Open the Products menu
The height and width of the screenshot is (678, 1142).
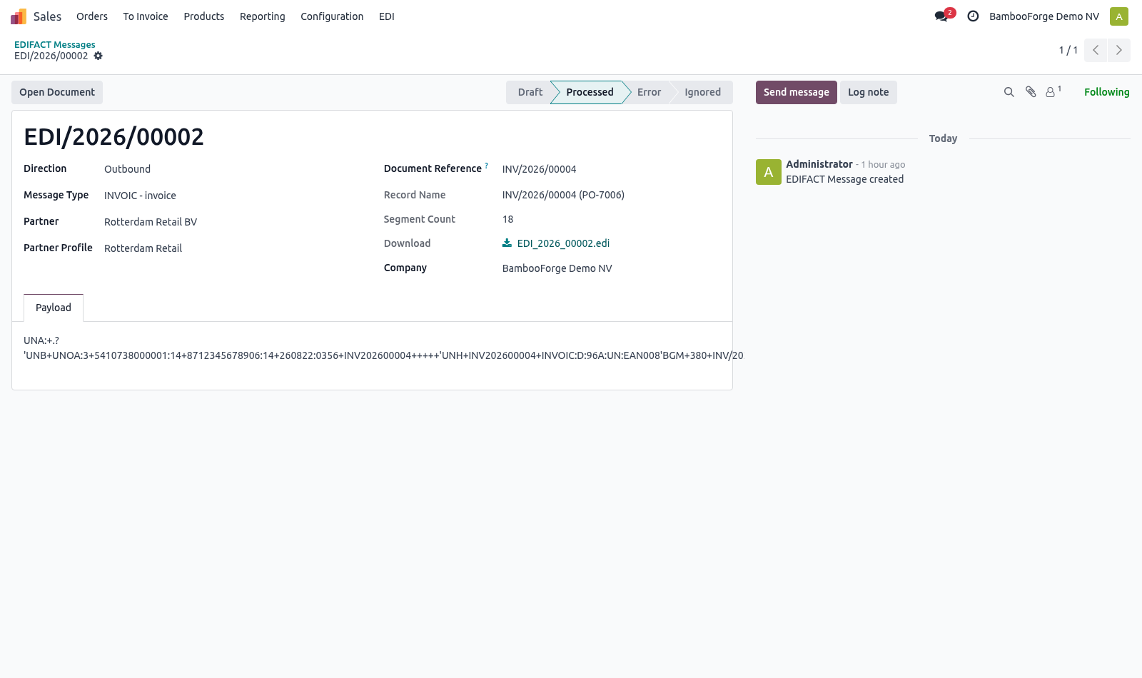[x=204, y=16]
